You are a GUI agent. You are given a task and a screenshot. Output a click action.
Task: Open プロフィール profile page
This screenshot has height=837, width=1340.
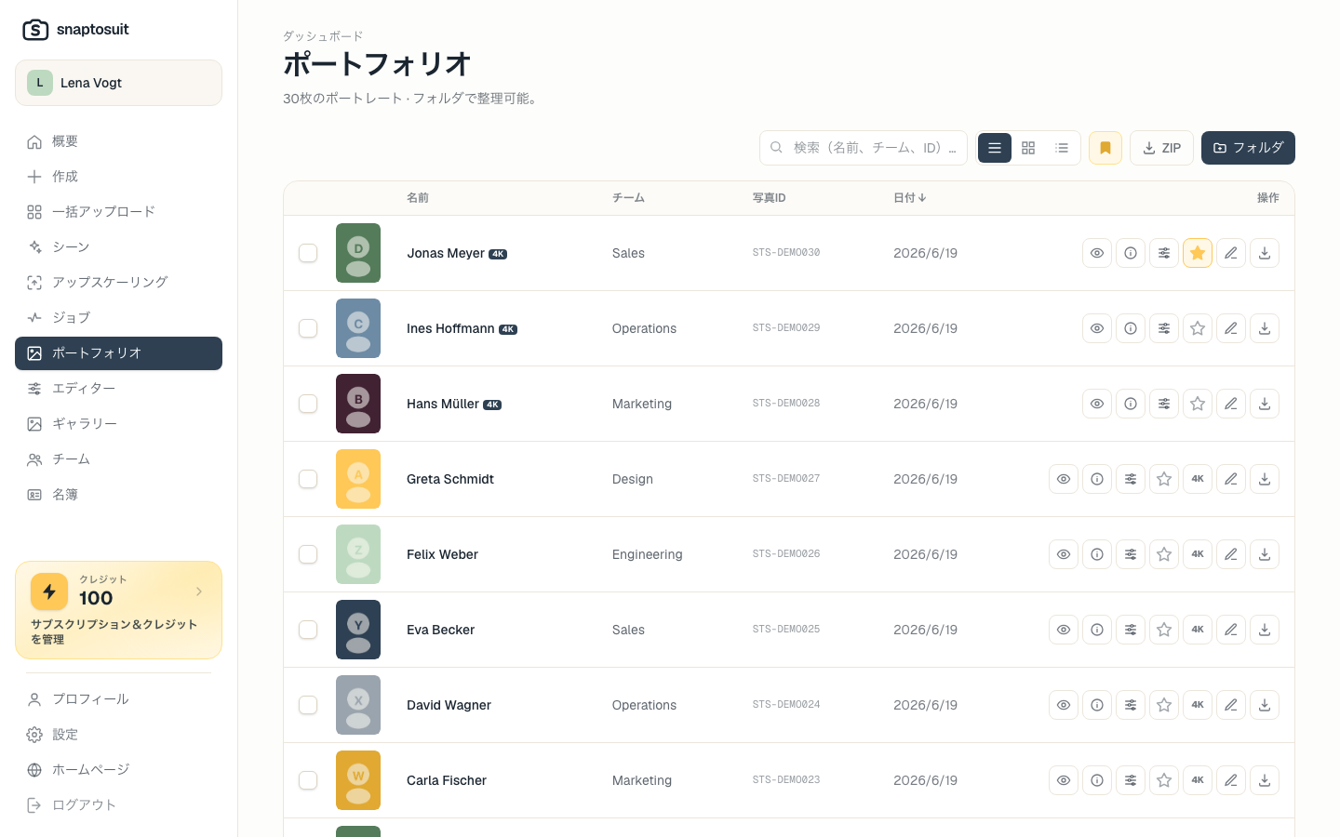point(118,699)
